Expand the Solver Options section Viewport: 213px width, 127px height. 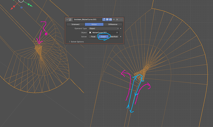click(76, 42)
